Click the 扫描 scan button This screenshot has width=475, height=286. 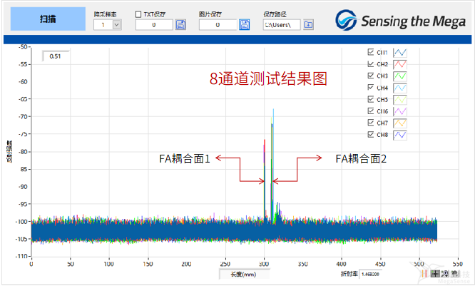tap(44, 19)
